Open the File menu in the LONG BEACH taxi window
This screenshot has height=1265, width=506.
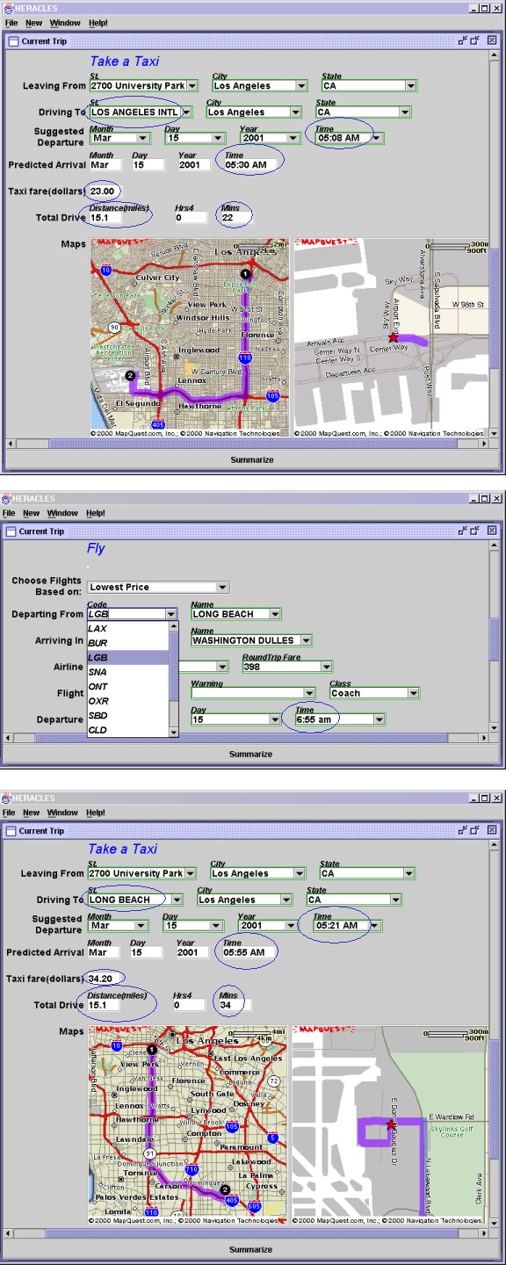pyautogui.click(x=10, y=813)
